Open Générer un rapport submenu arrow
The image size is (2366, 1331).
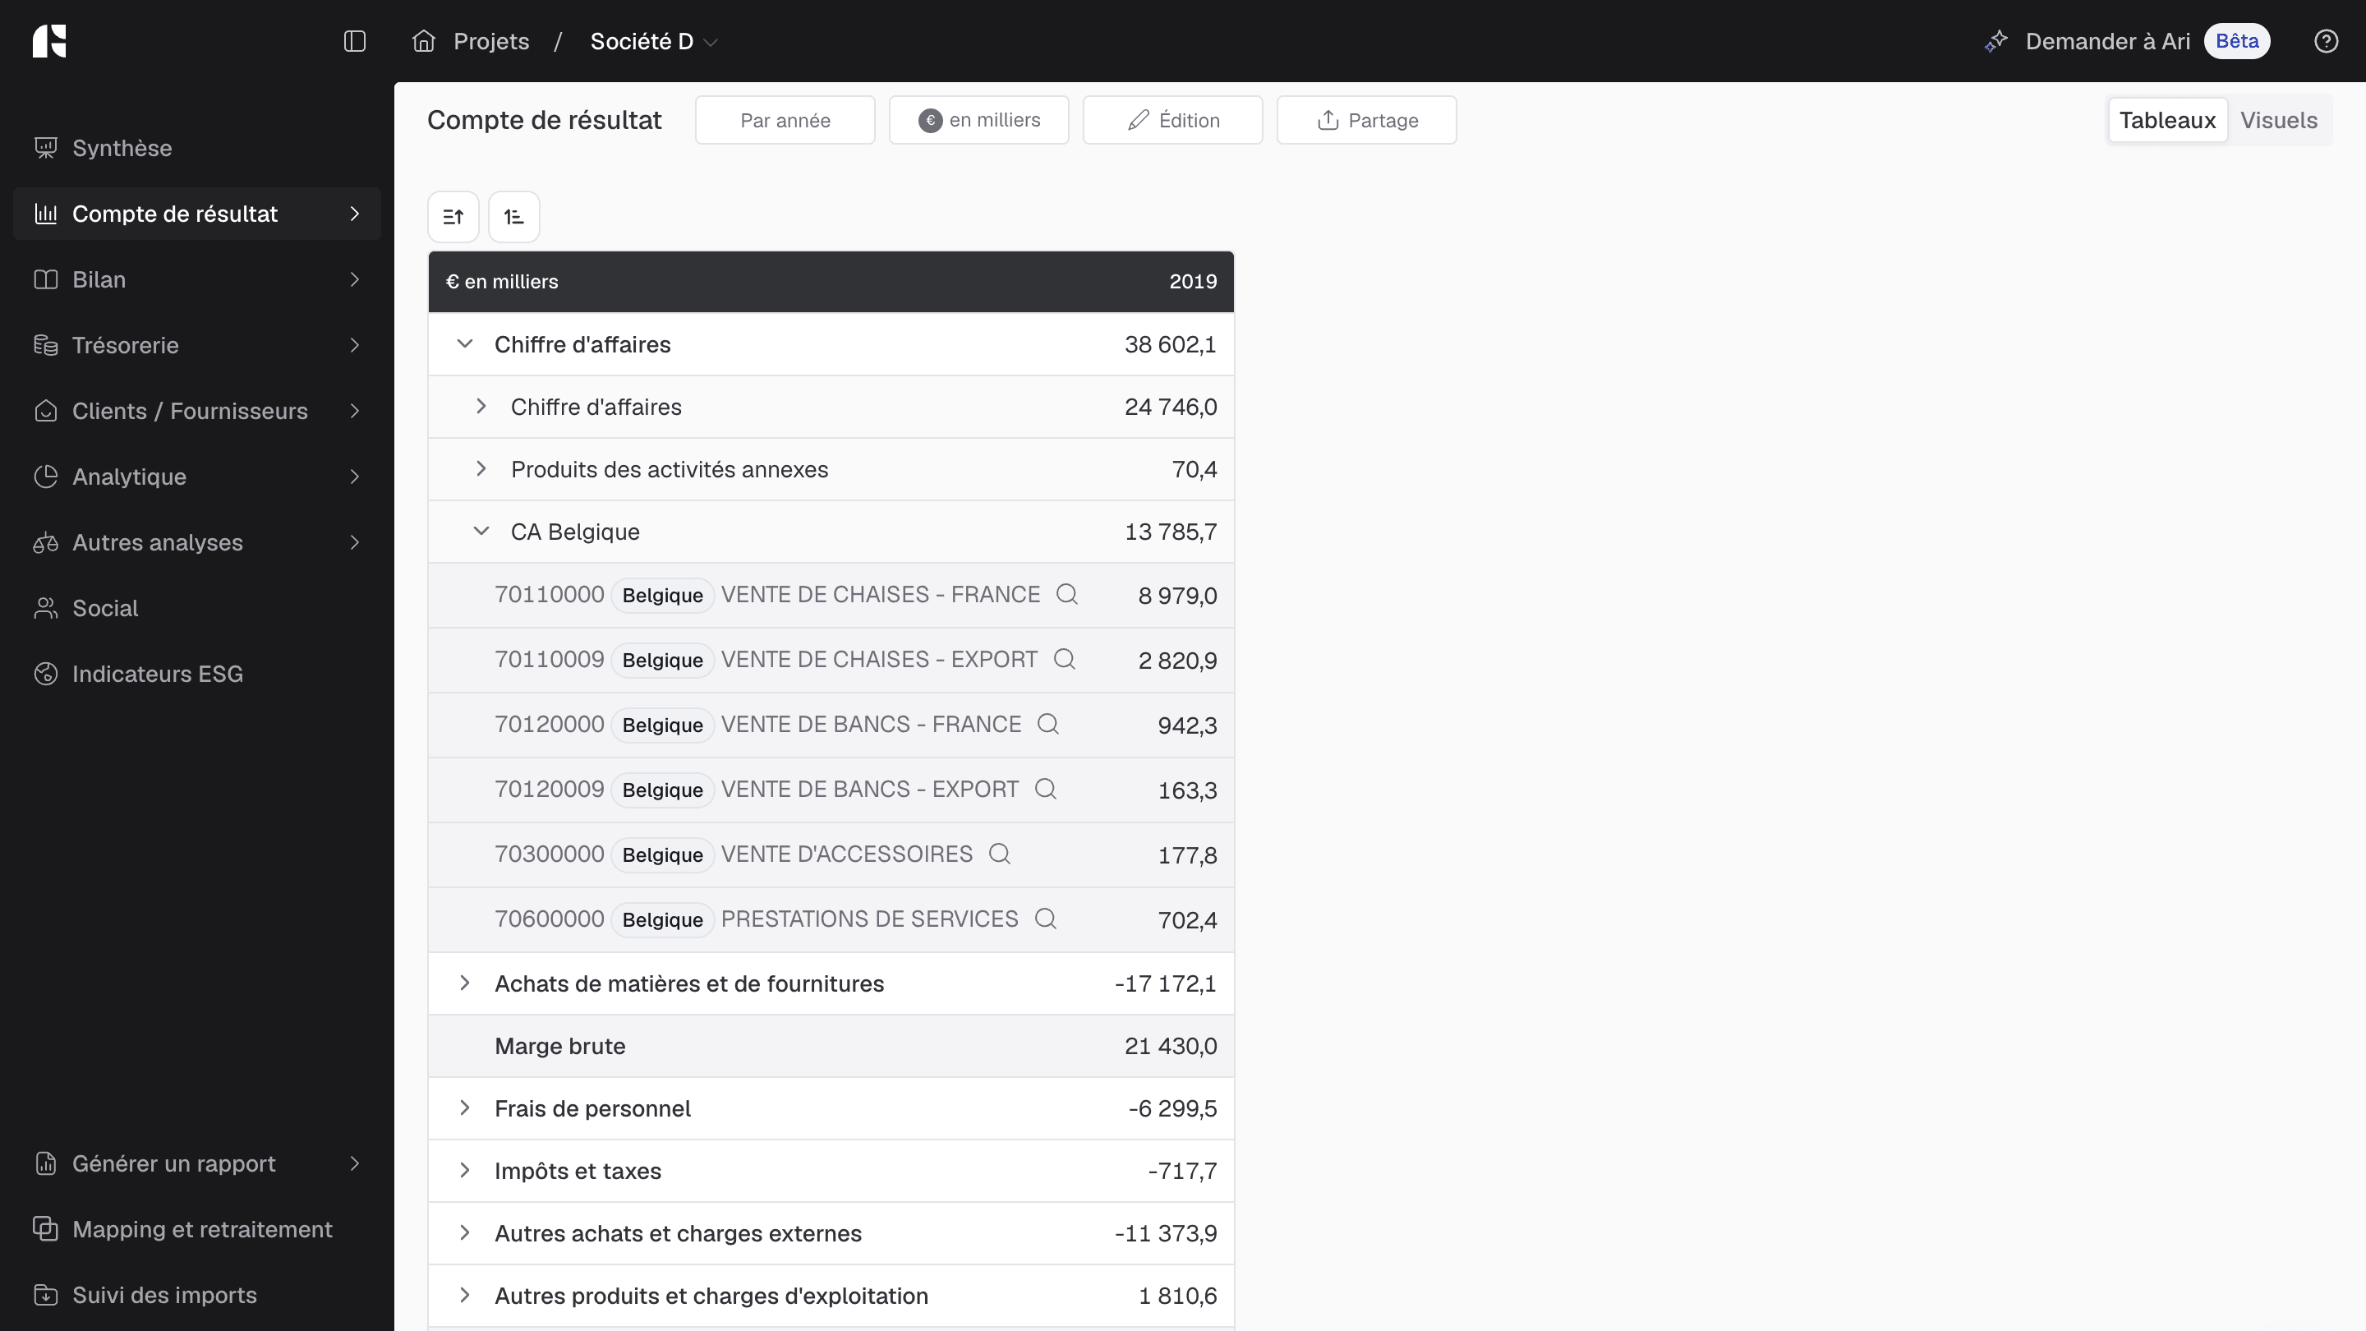[x=355, y=1164]
